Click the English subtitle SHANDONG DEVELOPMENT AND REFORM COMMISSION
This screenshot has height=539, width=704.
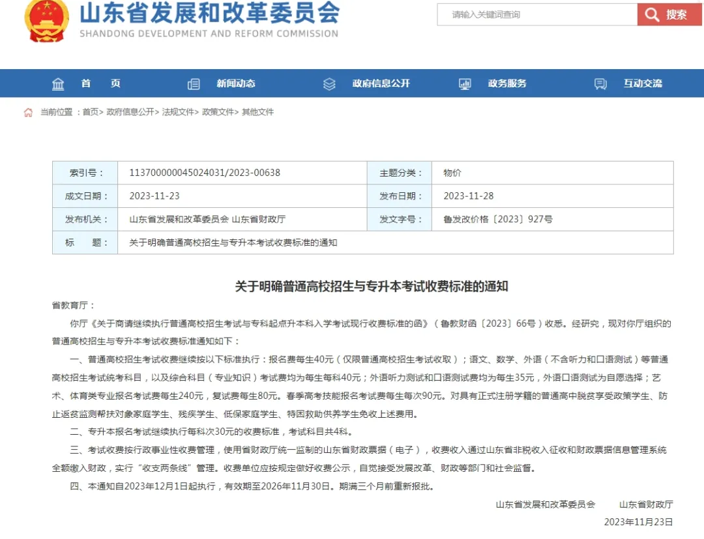click(209, 34)
